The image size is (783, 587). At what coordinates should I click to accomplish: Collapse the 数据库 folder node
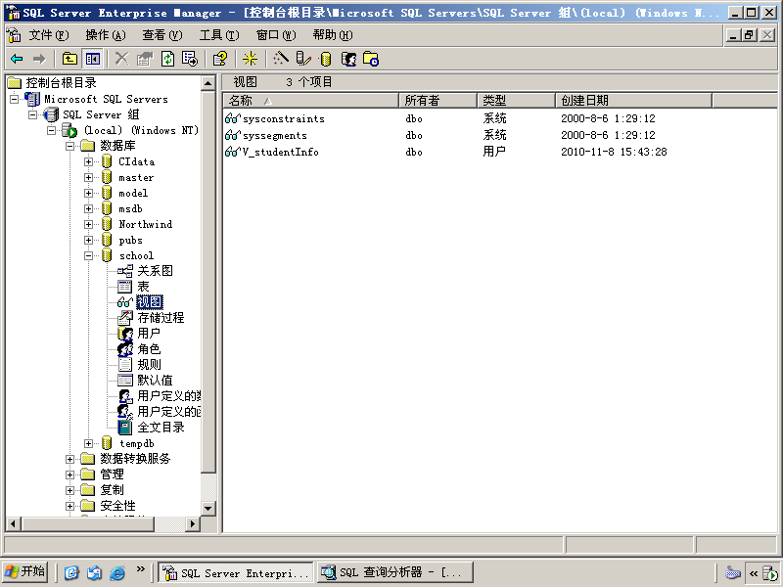pos(69,146)
